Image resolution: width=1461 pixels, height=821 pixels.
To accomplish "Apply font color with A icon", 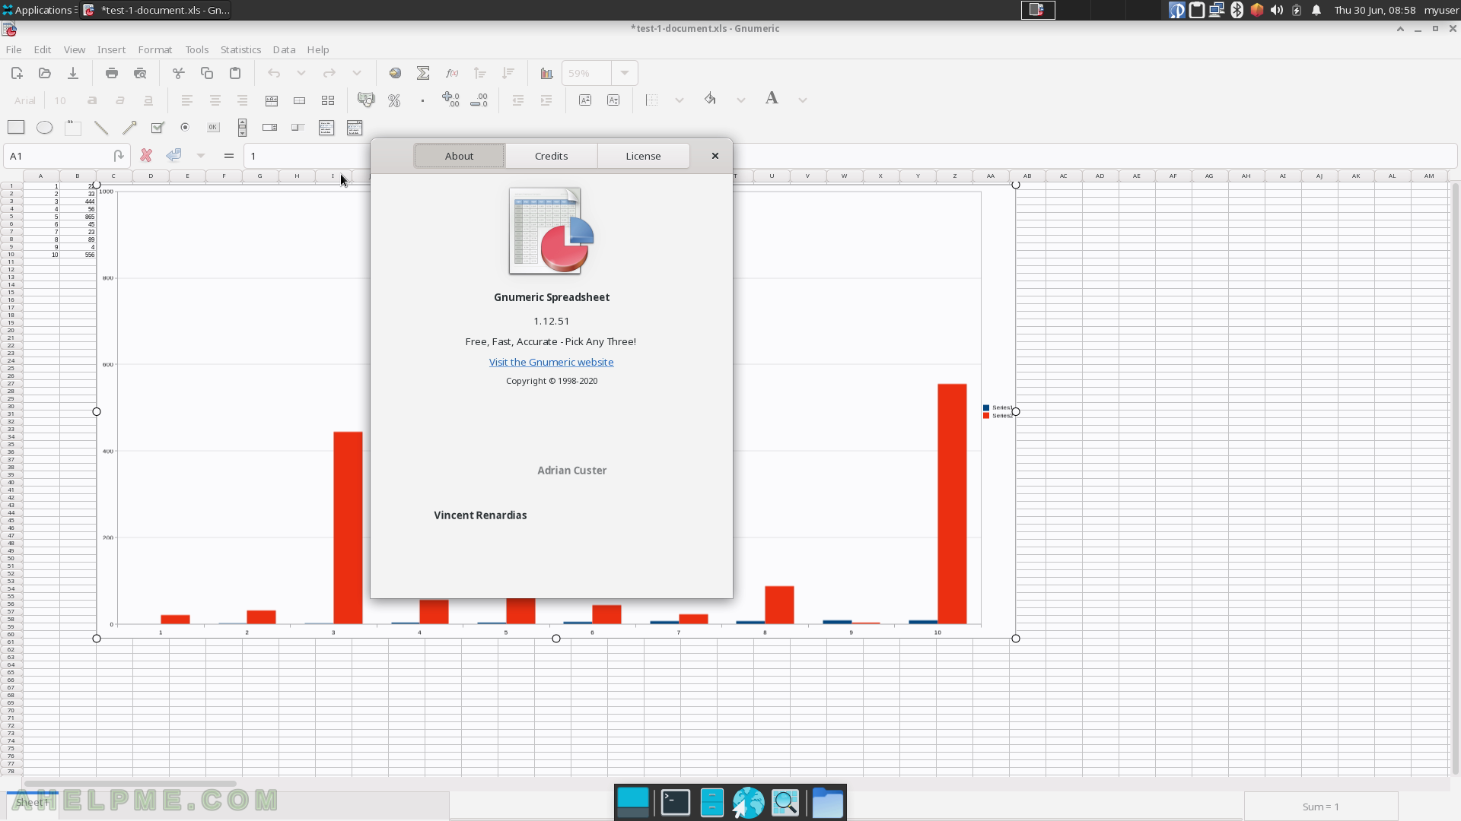I will click(772, 99).
